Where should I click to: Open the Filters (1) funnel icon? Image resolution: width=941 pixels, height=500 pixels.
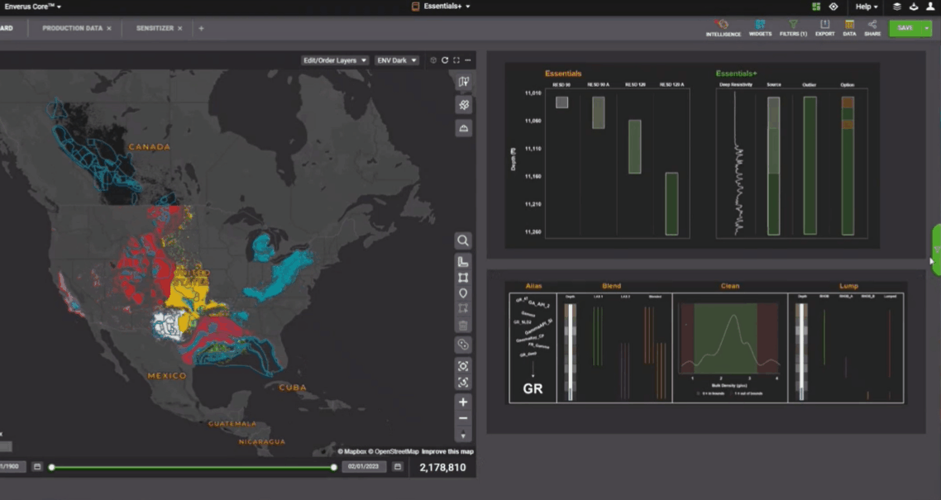tap(793, 27)
